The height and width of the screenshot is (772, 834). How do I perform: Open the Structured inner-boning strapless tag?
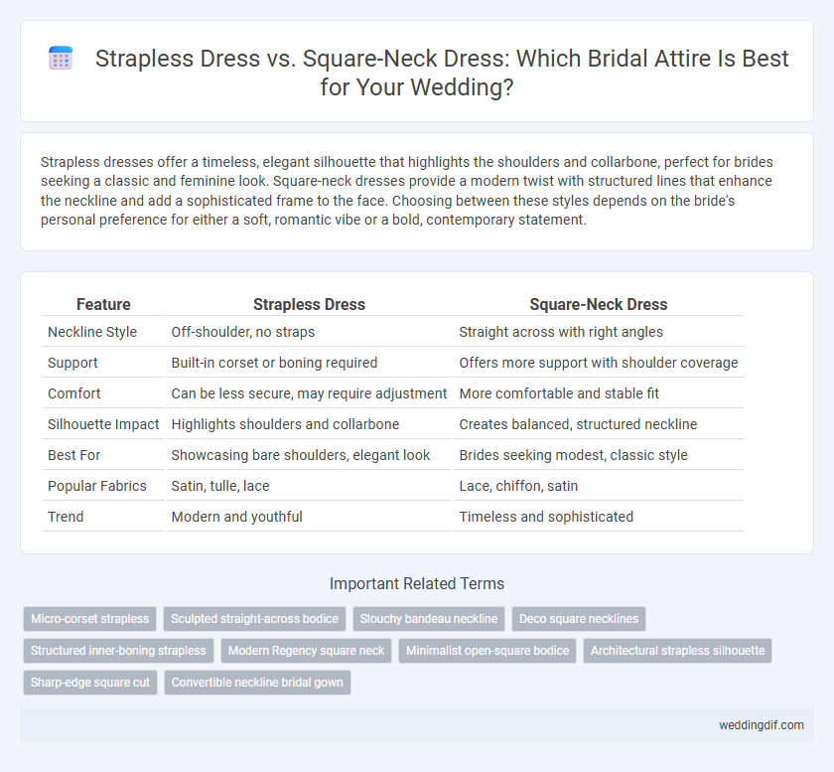[x=118, y=651]
